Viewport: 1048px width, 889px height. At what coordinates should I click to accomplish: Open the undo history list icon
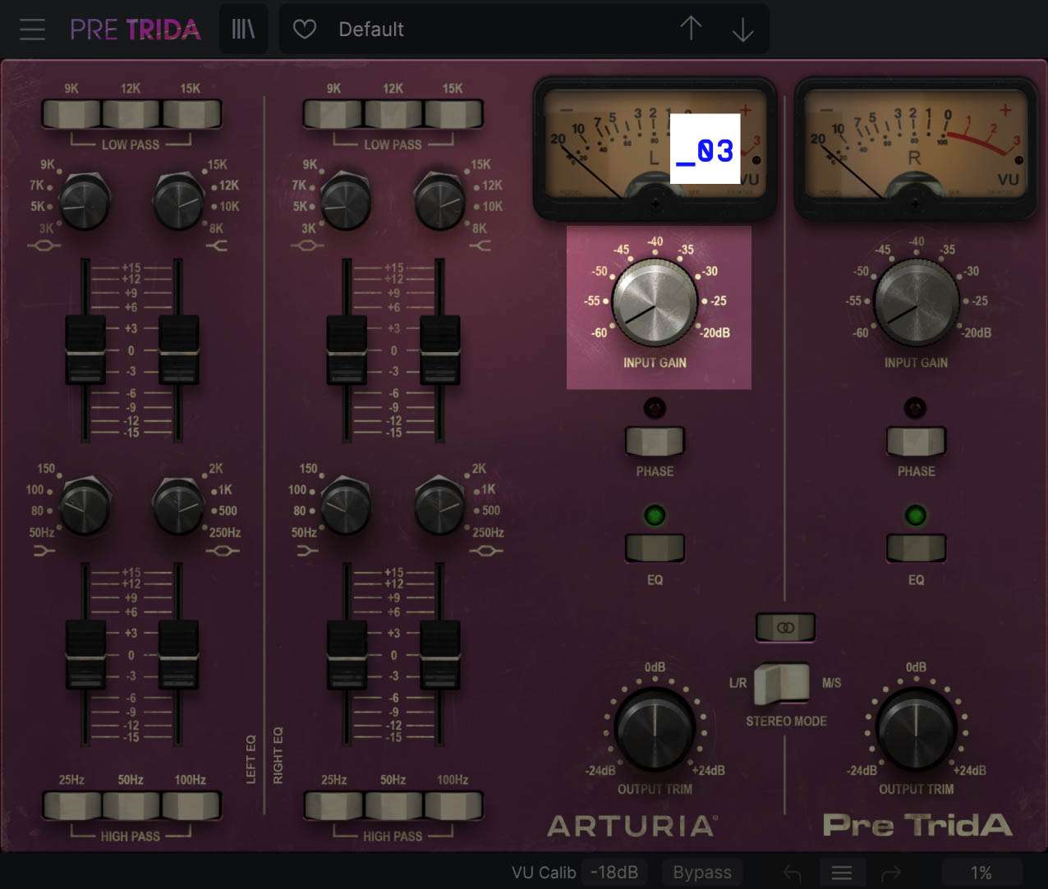pos(841,872)
